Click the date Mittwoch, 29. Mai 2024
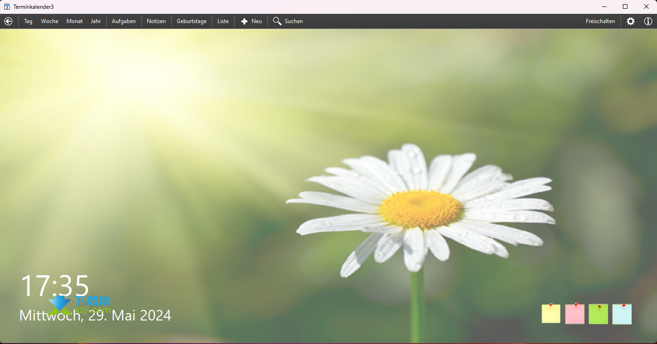 tap(95, 315)
